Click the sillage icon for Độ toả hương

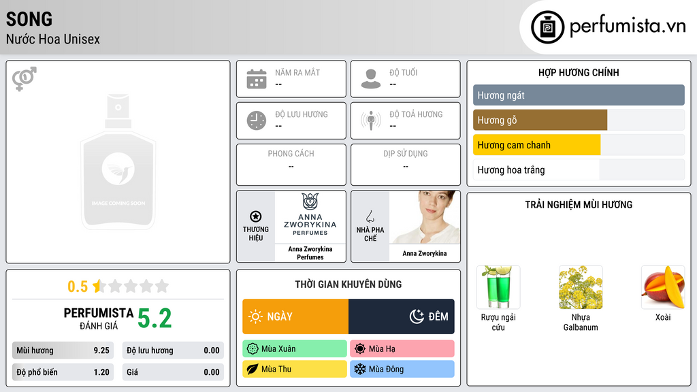tap(371, 120)
